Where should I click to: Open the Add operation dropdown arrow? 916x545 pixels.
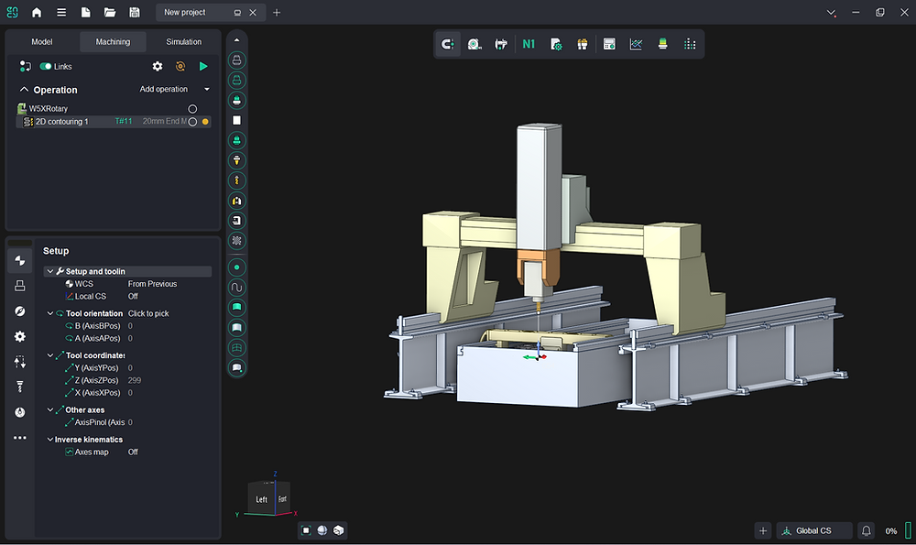click(207, 90)
